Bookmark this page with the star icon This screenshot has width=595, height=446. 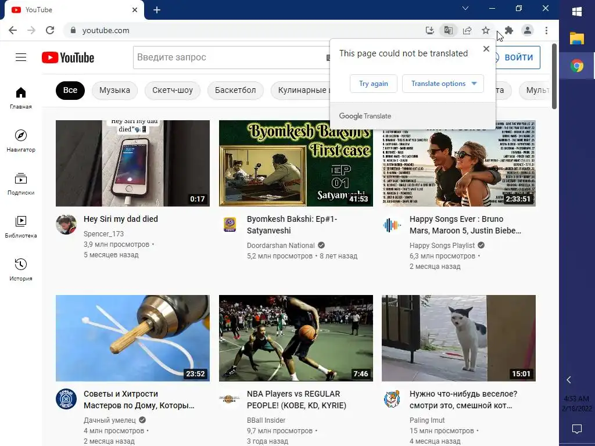point(486,30)
